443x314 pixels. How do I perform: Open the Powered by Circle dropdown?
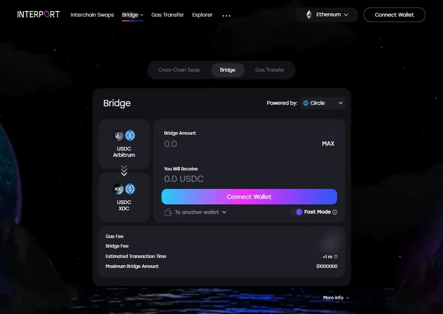[323, 103]
